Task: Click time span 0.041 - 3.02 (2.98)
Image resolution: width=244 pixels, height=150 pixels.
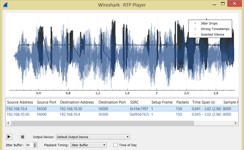Action: tap(207, 109)
